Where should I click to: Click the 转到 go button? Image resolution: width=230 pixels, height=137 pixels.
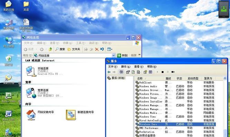point(122,55)
